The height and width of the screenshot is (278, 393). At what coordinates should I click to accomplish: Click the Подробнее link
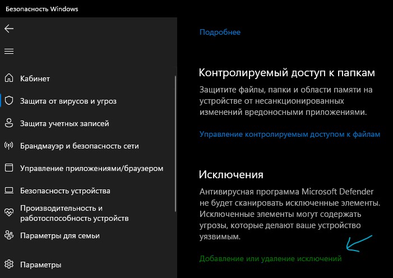coord(220,32)
